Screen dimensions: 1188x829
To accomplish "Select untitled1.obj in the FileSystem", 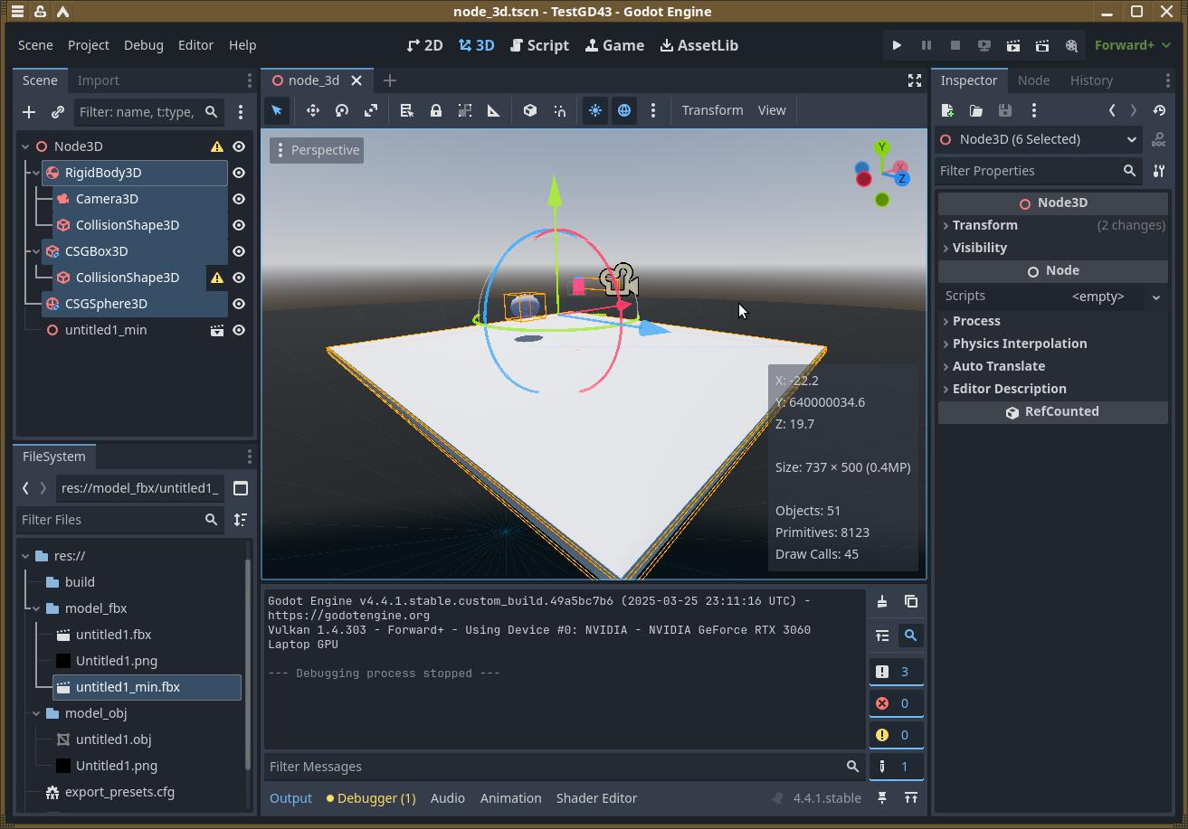I will tap(113, 740).
